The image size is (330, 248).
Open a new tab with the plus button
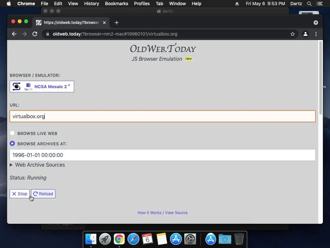pyautogui.click(x=117, y=23)
